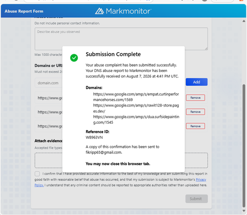The width and height of the screenshot is (247, 215).
Task: Click the Attach evidence heading
Action: coord(48,141)
